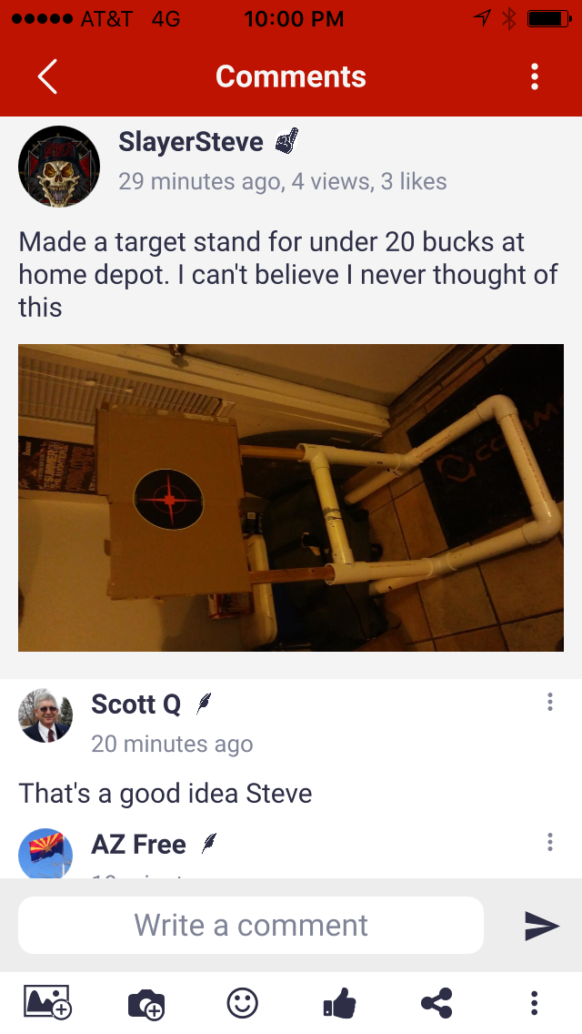The height and width of the screenshot is (1034, 582).
Task: Go back using the left arrow
Action: (x=47, y=76)
